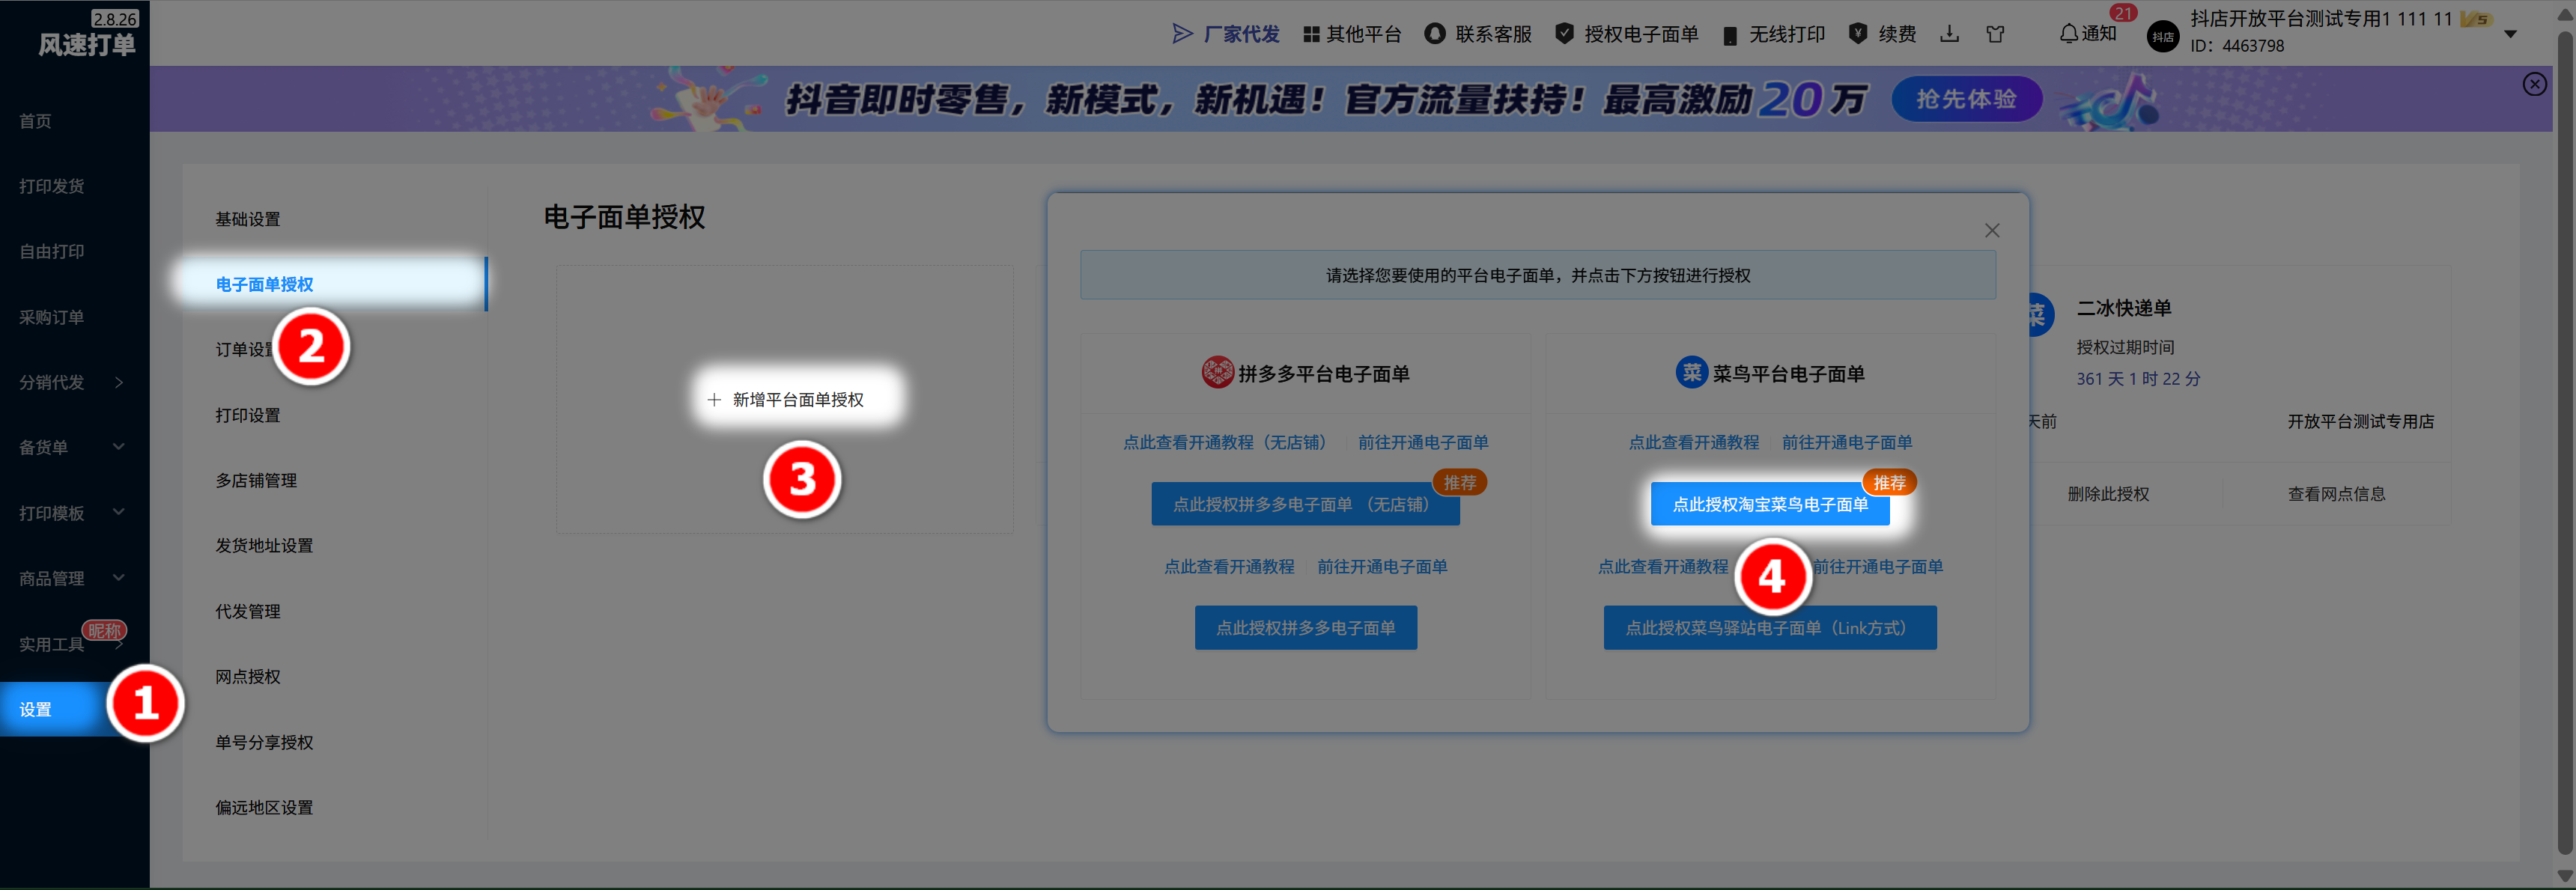Open 发货地址设置 settings tab

tap(264, 545)
